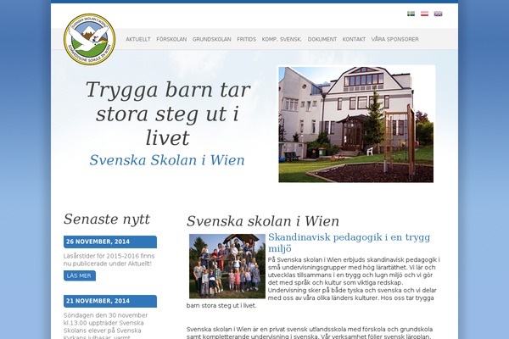Open the Grundskolan menu item
Image resolution: width=509 pixels, height=339 pixels.
(211, 39)
